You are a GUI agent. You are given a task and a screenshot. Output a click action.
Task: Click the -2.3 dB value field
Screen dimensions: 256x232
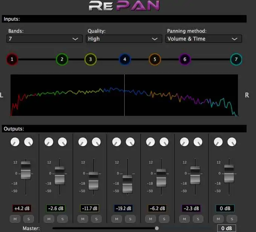(191, 208)
